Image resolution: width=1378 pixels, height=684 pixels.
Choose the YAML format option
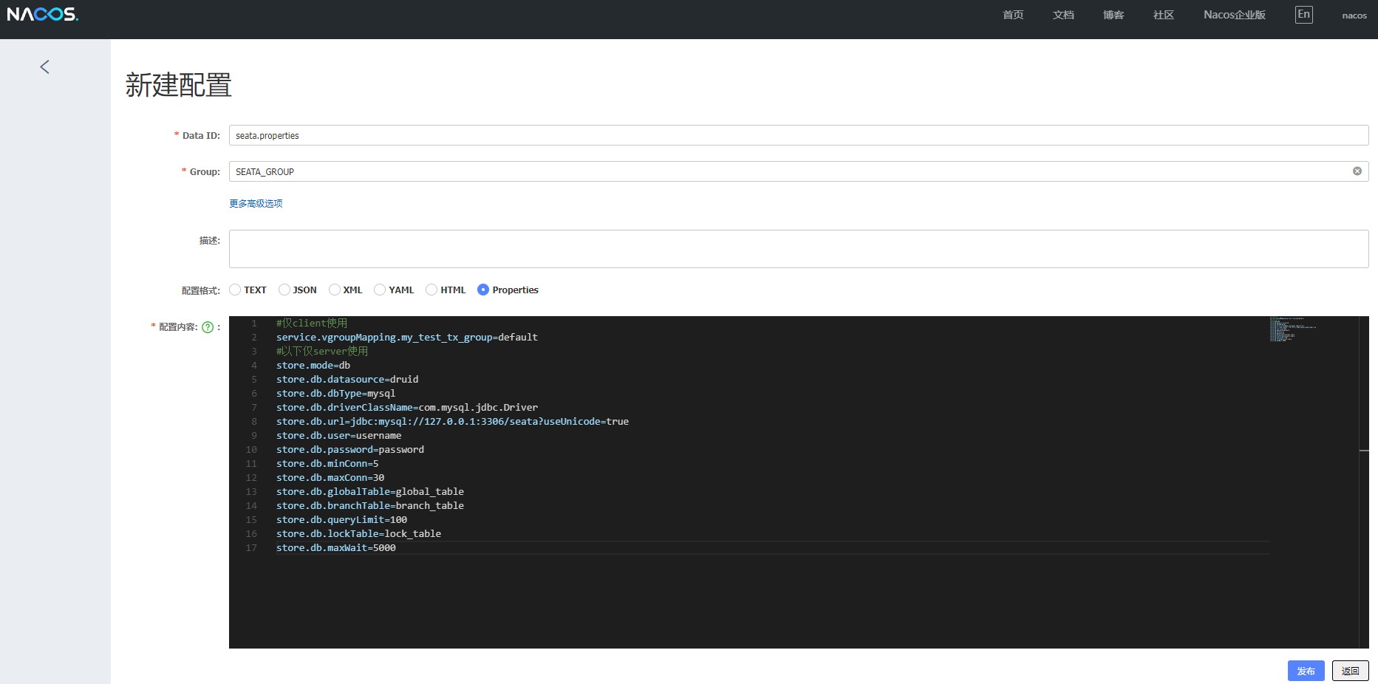coord(380,290)
